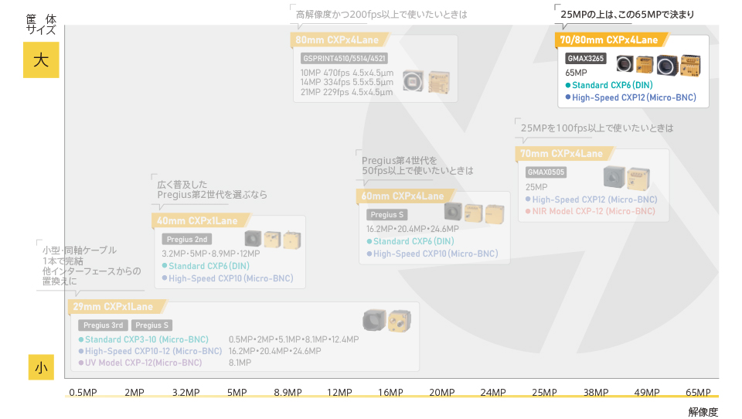Open the 60mm CXPx4Lane heading

(402, 196)
